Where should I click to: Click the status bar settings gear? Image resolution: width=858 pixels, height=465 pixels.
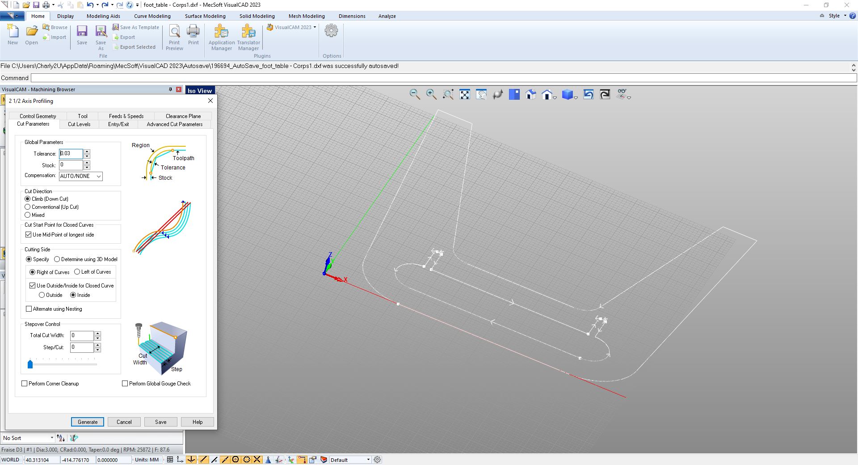(x=378, y=460)
